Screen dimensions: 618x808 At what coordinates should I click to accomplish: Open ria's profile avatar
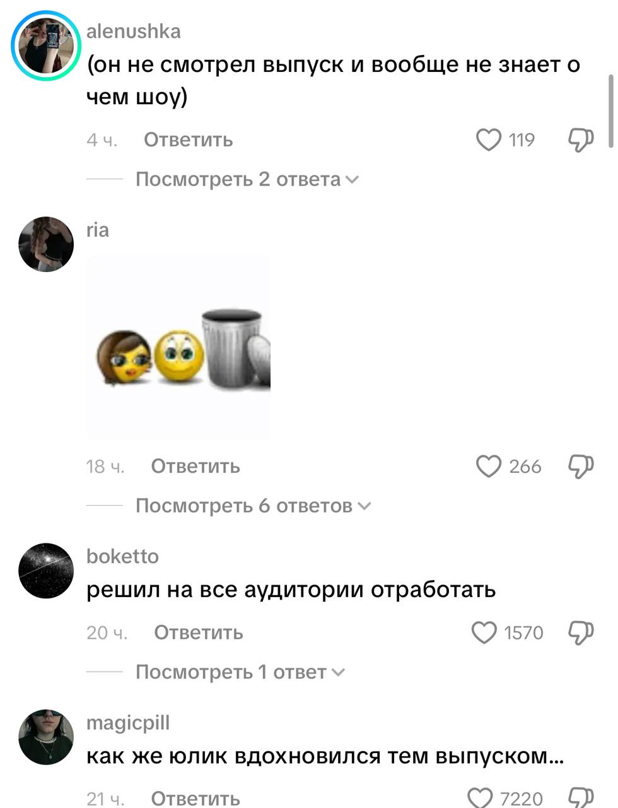(x=46, y=244)
